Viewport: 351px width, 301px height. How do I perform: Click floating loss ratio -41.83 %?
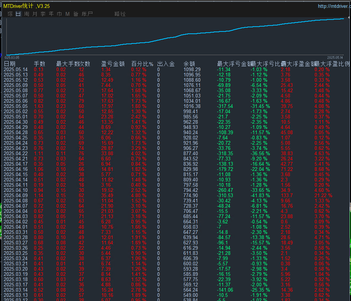[260, 195]
